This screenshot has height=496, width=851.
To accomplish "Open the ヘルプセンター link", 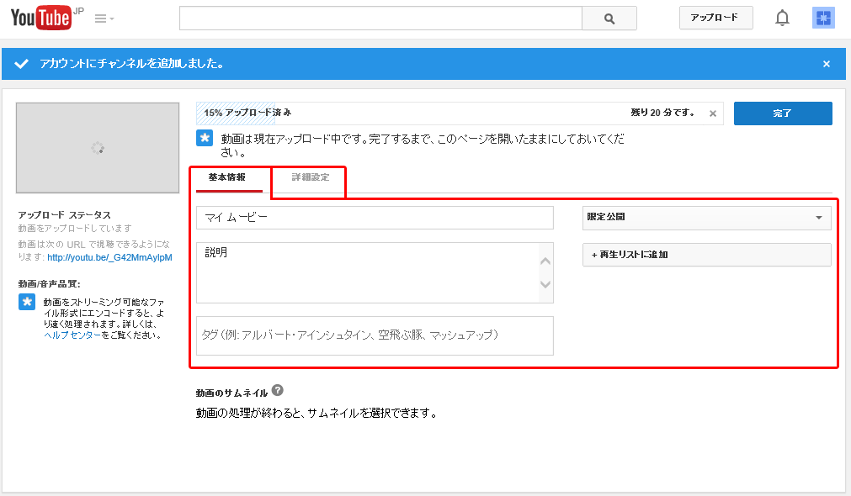I will click(x=72, y=335).
